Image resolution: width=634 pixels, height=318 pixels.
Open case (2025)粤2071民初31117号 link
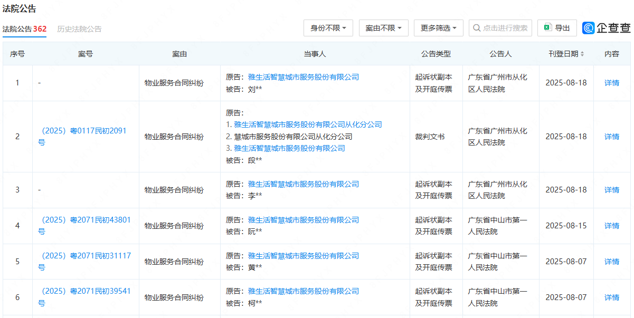coord(86,256)
